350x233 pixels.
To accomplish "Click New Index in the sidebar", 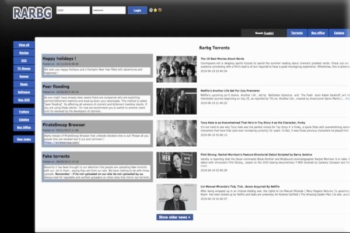I will [x=24, y=139].
